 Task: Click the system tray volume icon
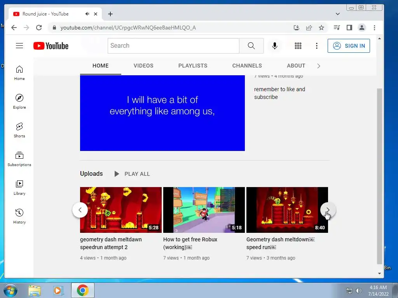click(358, 291)
